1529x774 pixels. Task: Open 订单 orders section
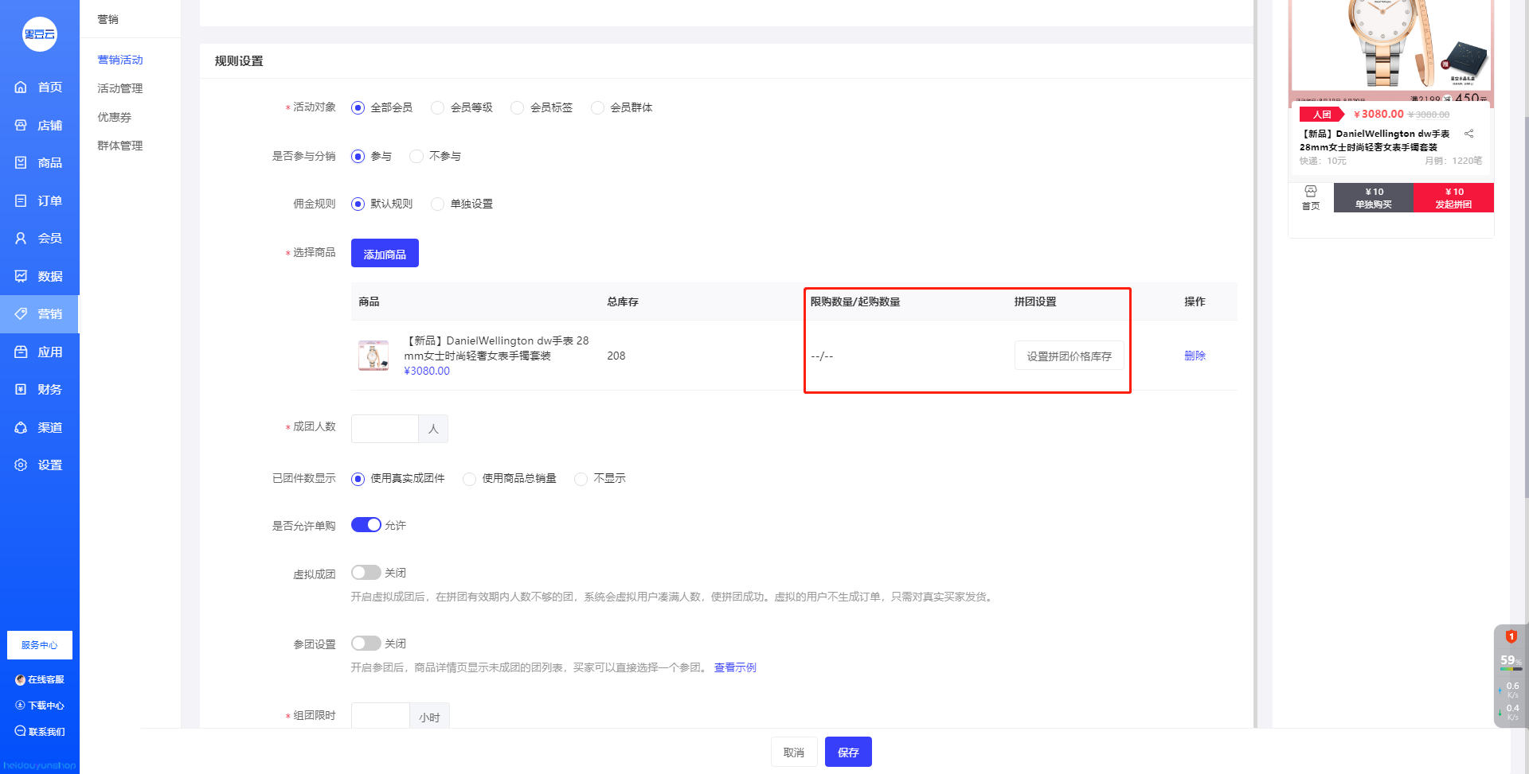pos(40,200)
